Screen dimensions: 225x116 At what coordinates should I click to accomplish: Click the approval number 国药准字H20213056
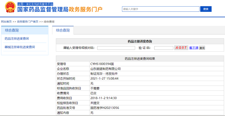tap(105, 108)
